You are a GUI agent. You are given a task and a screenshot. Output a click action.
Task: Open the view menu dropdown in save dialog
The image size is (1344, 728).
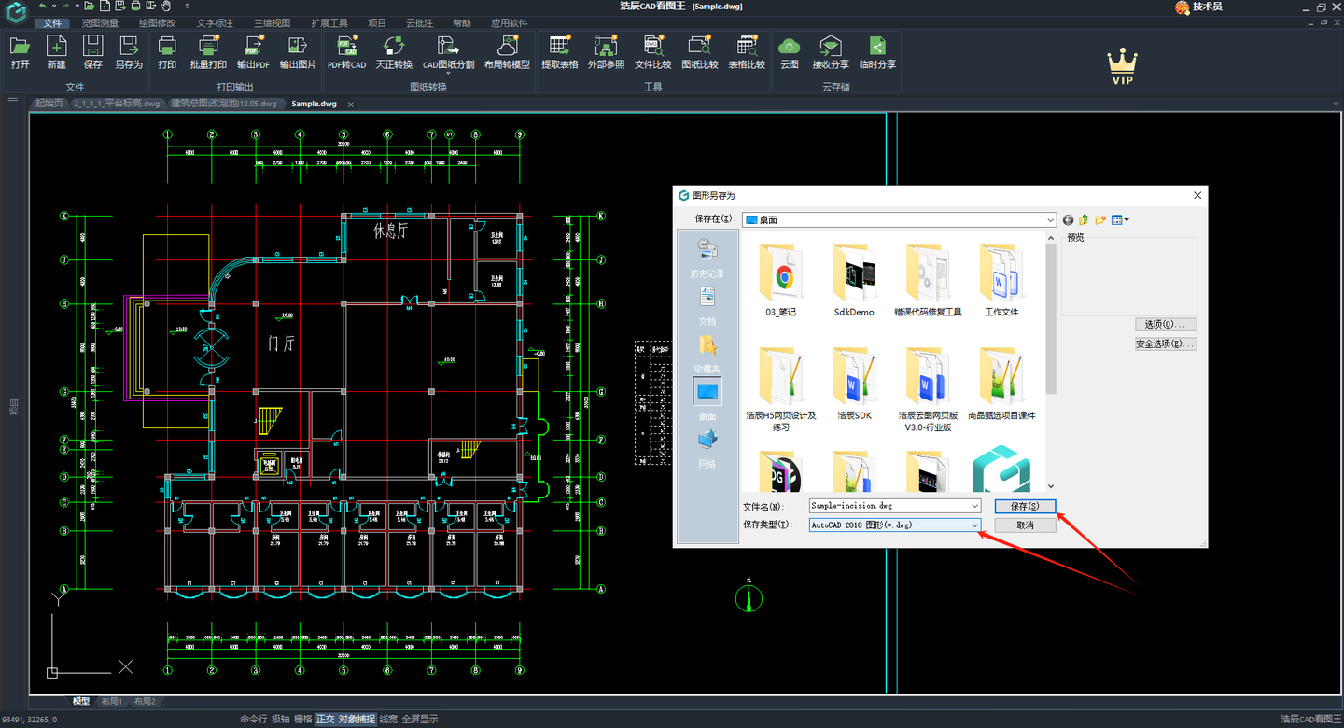1127,220
